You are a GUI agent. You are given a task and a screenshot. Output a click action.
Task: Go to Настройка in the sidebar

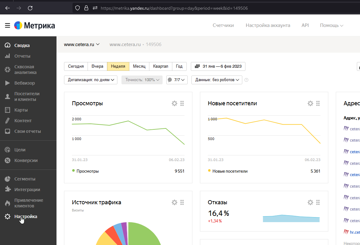pos(25,216)
